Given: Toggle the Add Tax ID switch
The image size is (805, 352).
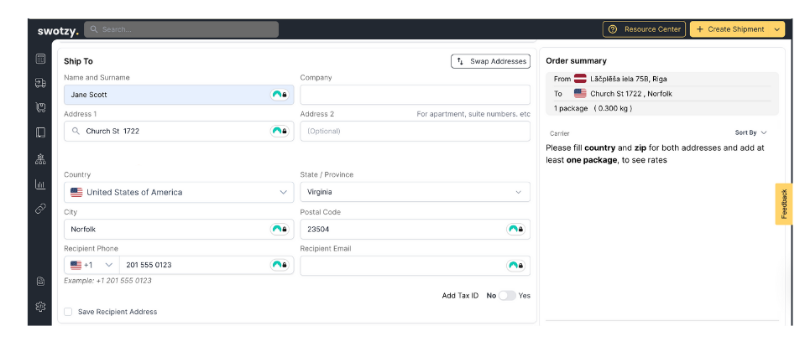Looking at the screenshot, I should (x=507, y=296).
